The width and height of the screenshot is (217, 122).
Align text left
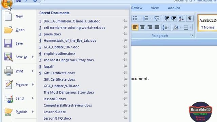tap(135, 27)
